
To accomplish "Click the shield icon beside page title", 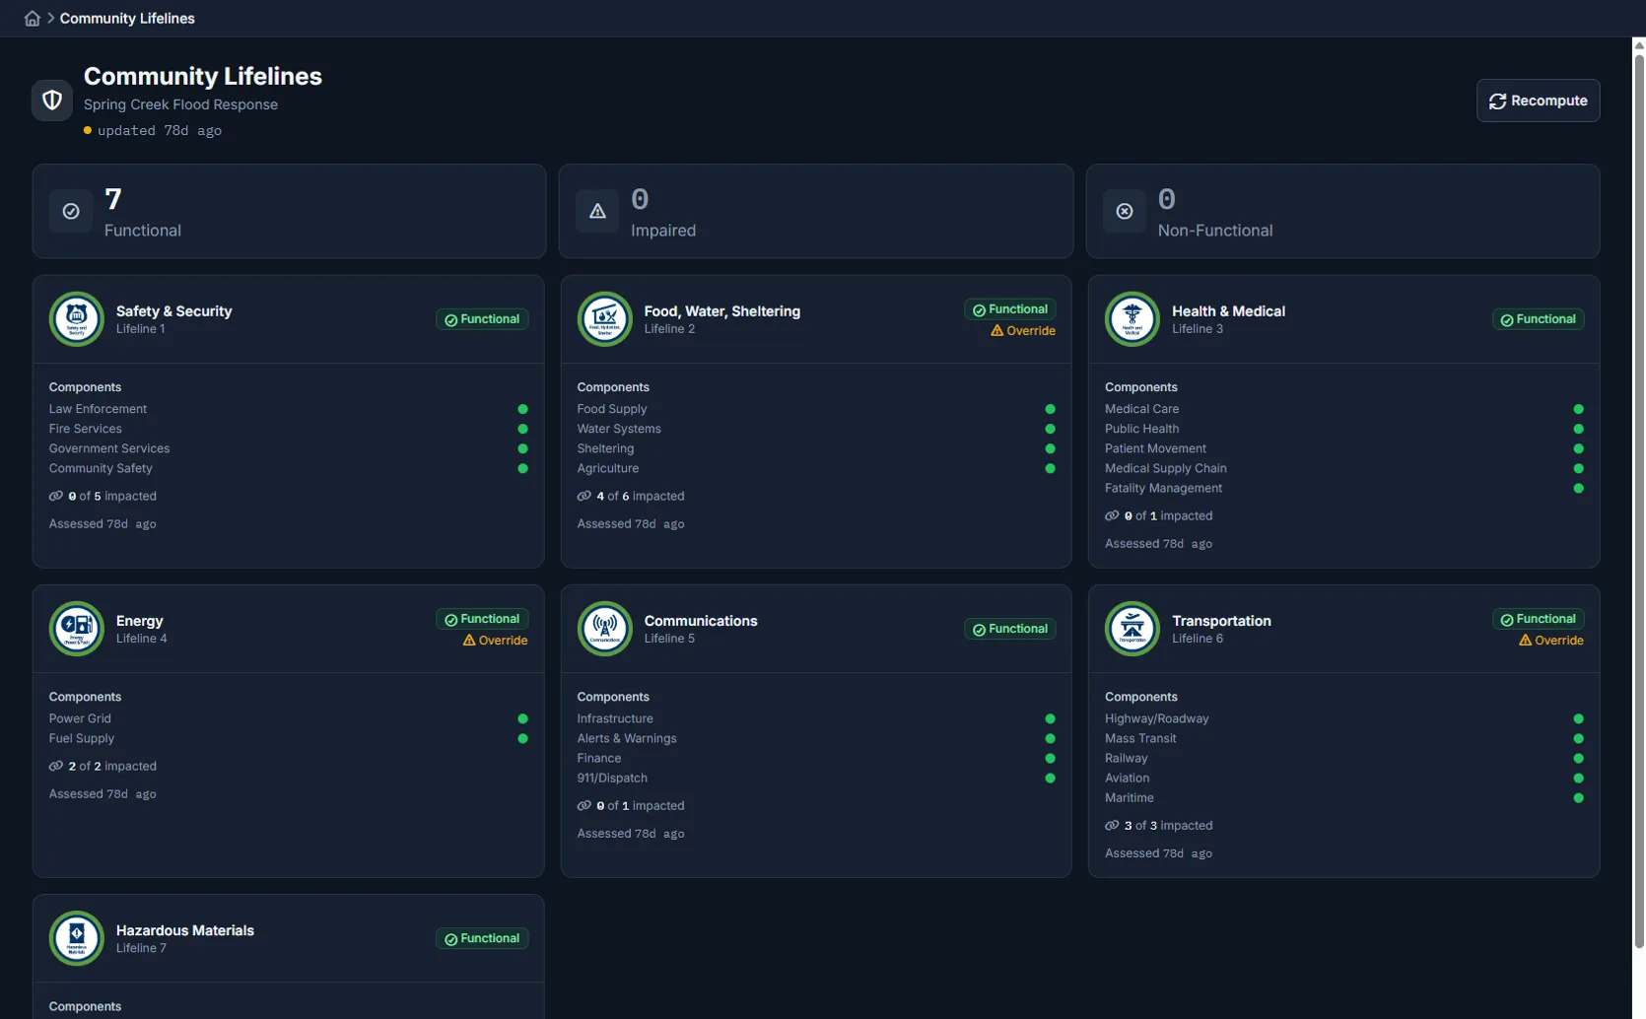I will click(52, 100).
